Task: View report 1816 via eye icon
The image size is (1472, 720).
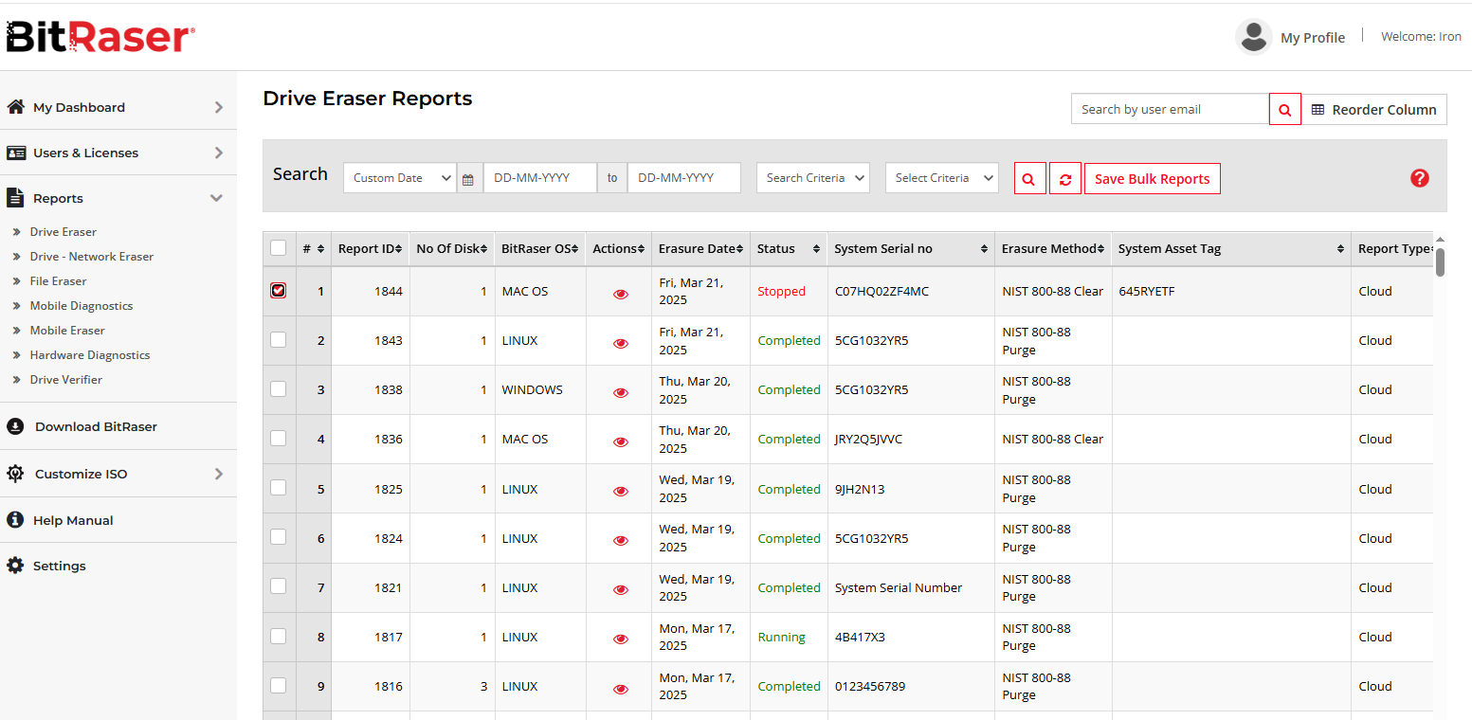Action: tap(621, 689)
